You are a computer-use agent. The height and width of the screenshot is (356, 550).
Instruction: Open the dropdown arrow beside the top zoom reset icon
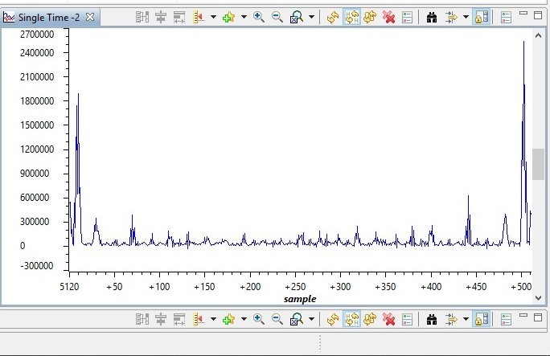[x=311, y=17]
